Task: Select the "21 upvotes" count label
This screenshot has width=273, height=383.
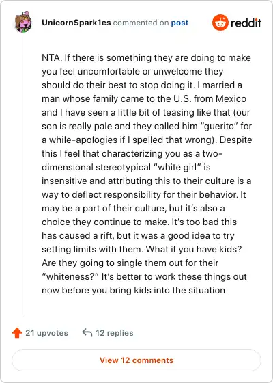Action: (x=46, y=333)
